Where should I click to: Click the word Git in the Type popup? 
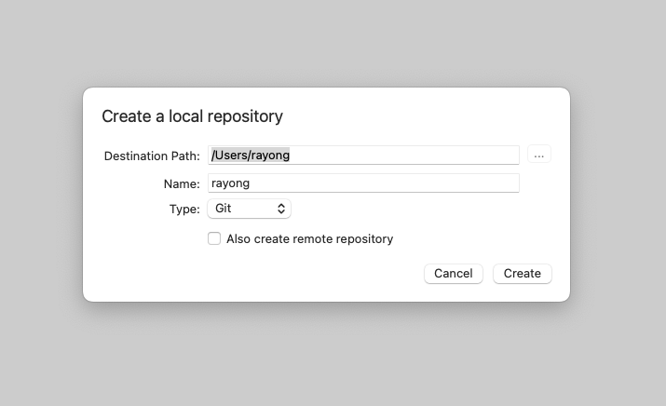pos(223,209)
